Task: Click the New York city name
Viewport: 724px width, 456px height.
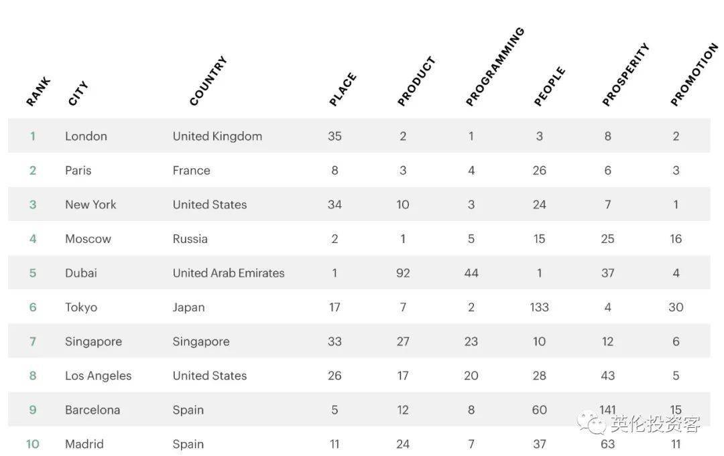Action: (x=90, y=204)
